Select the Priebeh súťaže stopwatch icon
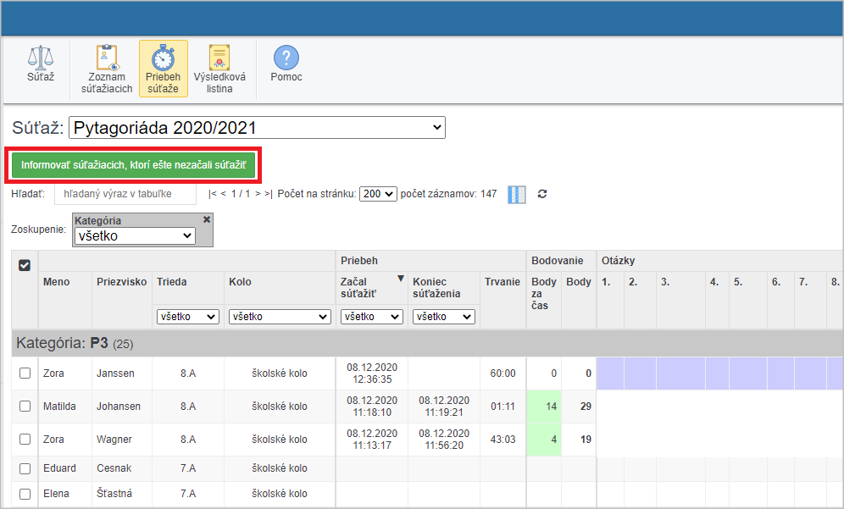Viewport: 844px width, 509px height. click(163, 58)
